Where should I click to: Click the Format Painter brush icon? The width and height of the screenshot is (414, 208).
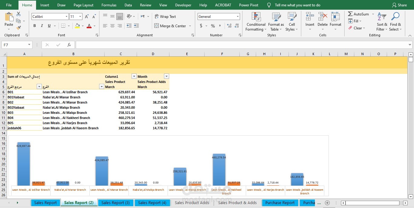(18, 28)
